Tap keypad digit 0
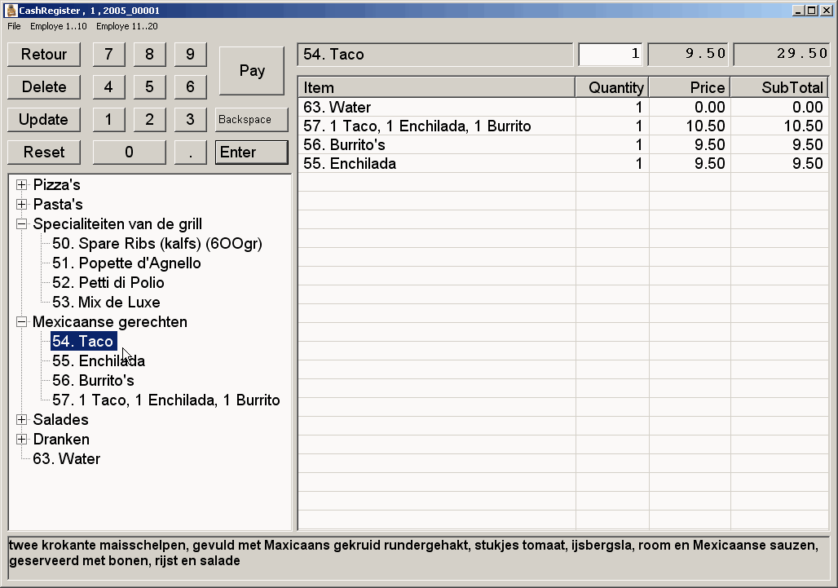This screenshot has width=838, height=588. point(130,153)
